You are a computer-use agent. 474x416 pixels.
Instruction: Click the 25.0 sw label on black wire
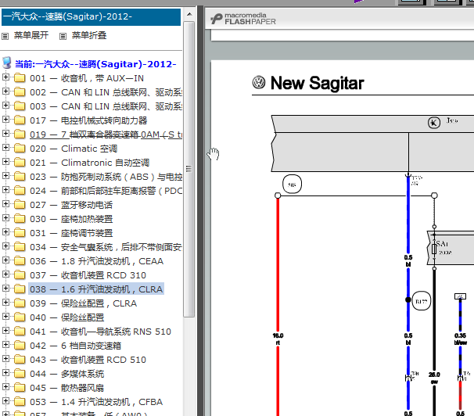tap(434, 378)
